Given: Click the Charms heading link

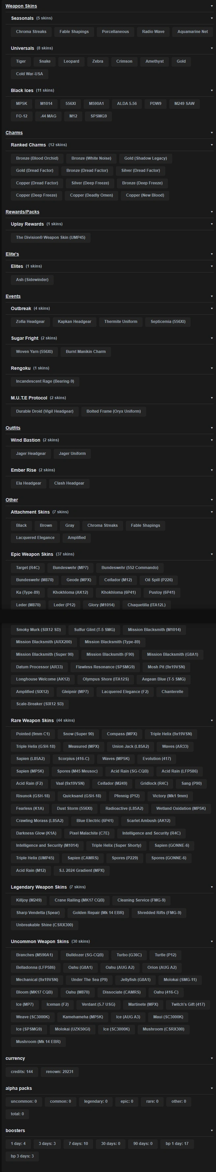Looking at the screenshot, I should point(14,133).
